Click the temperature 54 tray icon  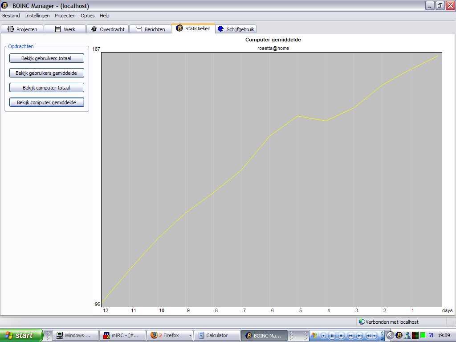(431, 335)
